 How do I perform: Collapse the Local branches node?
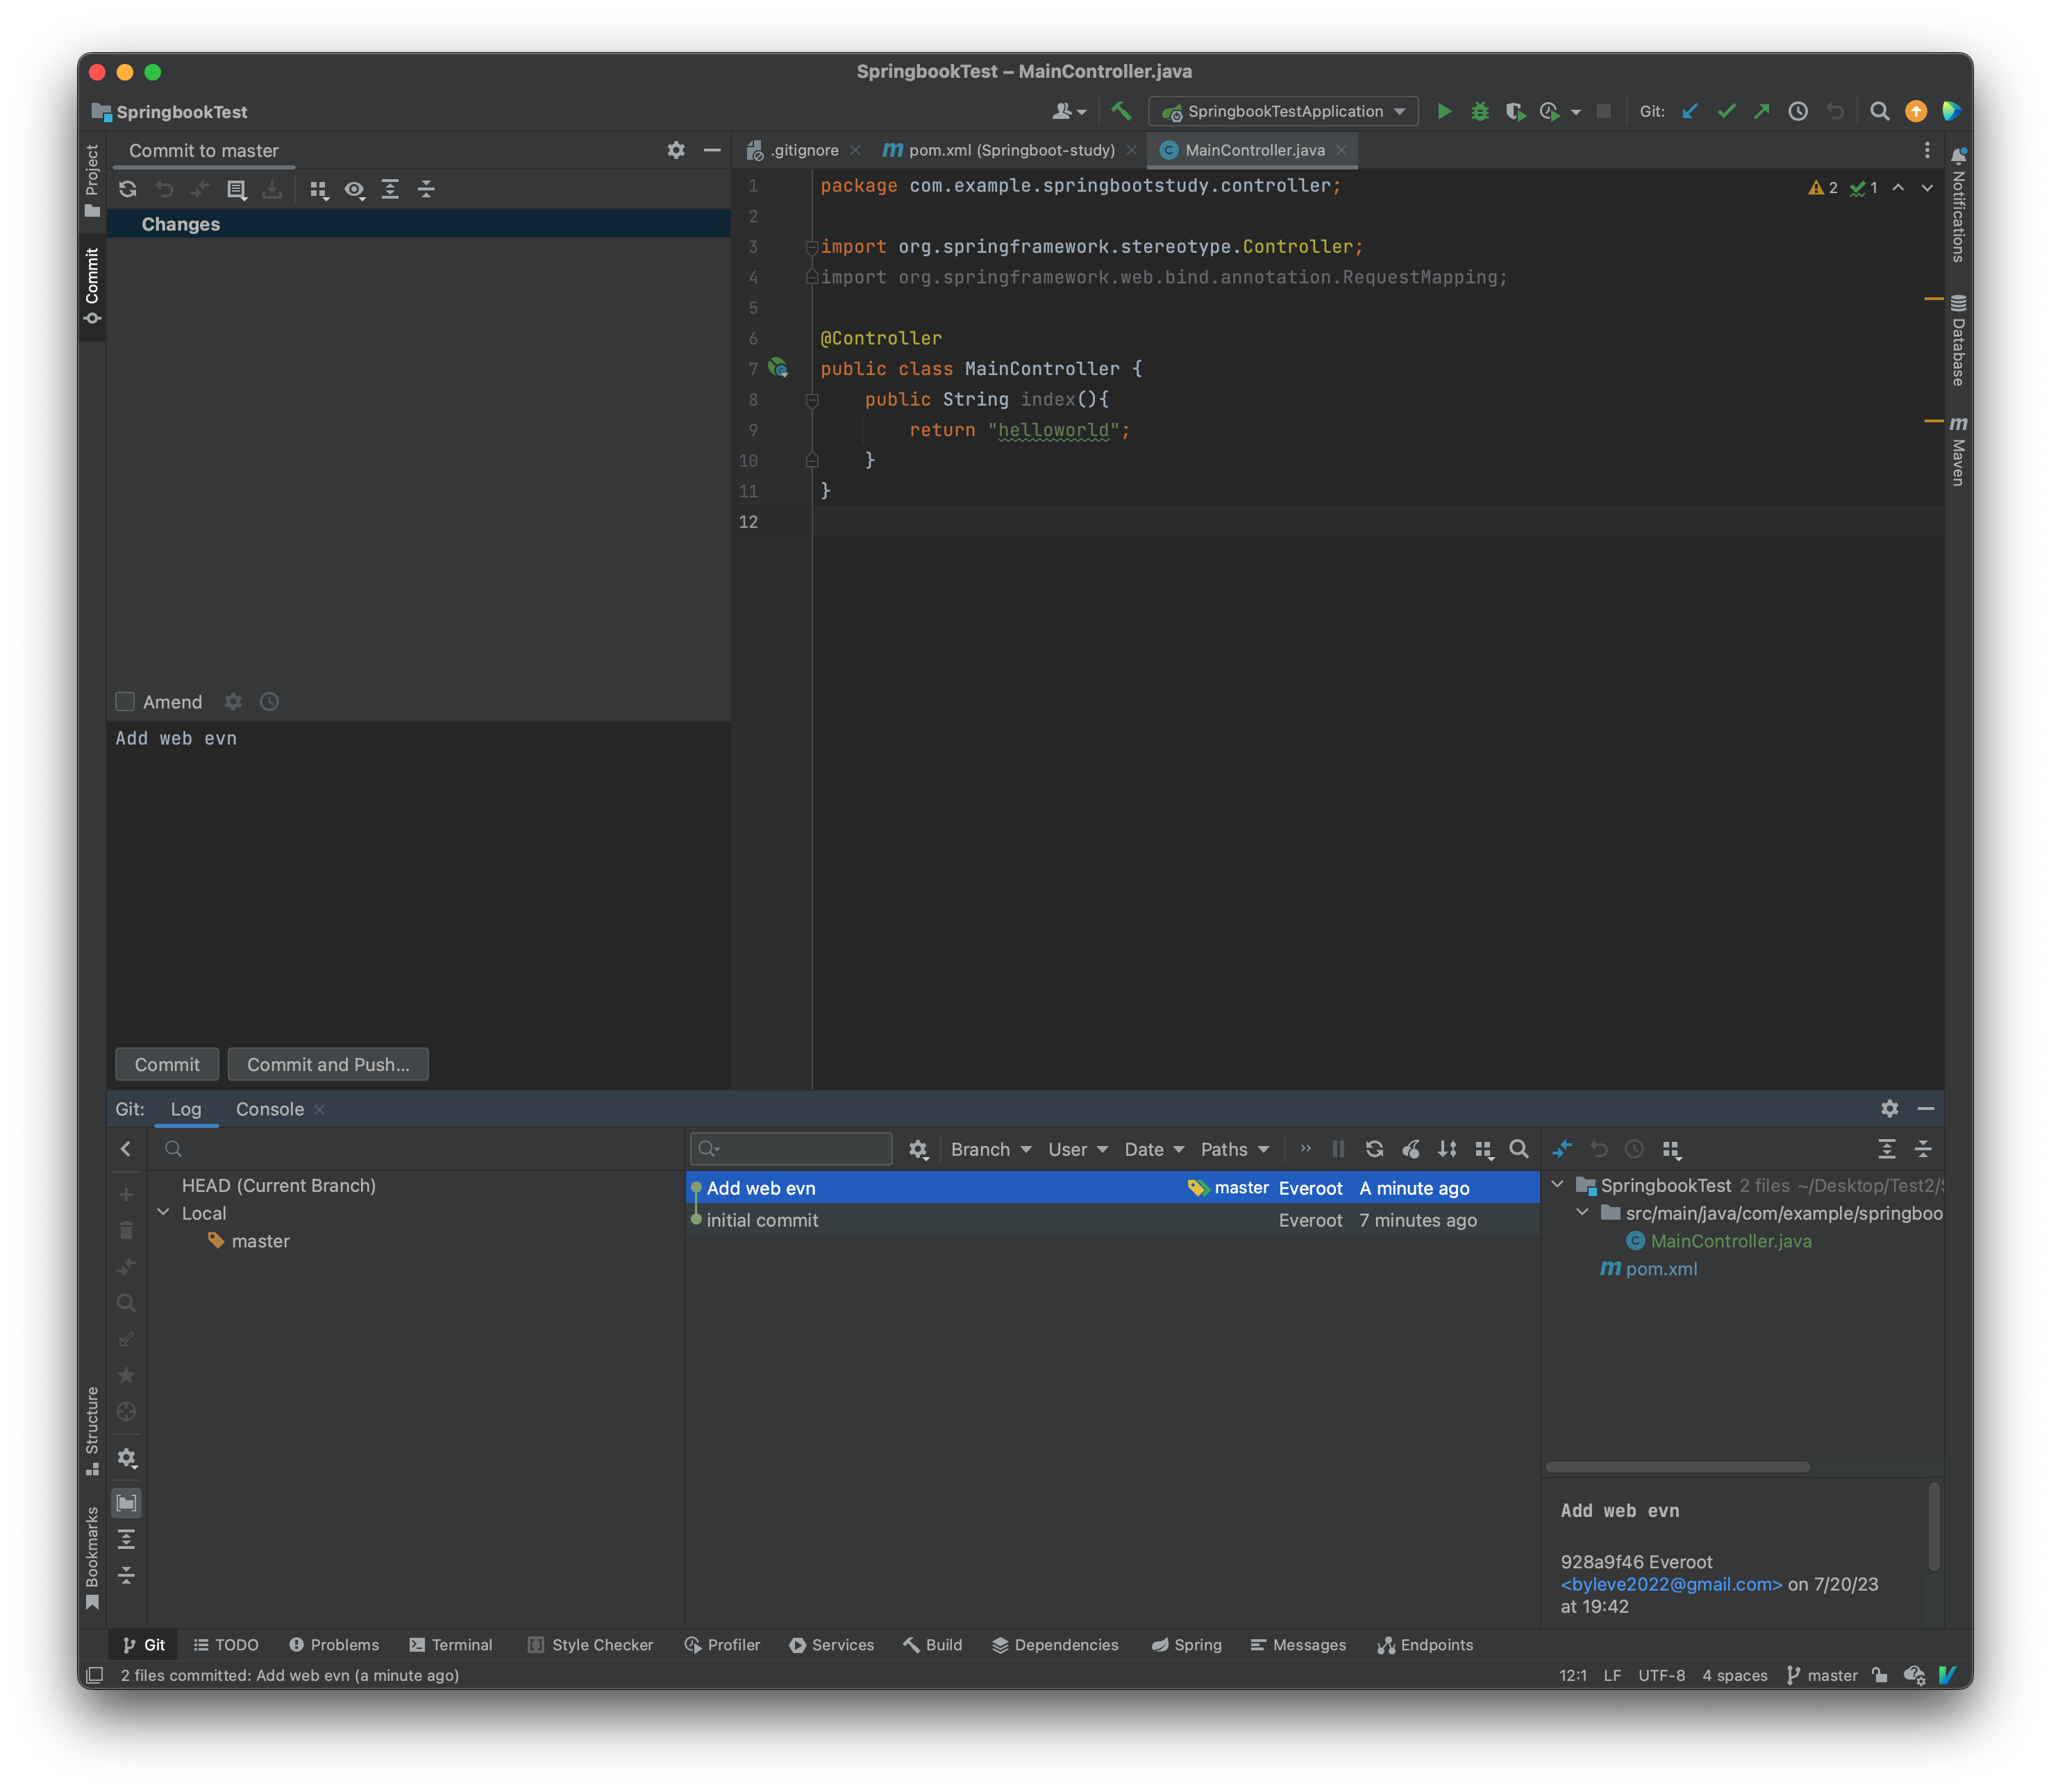164,1212
